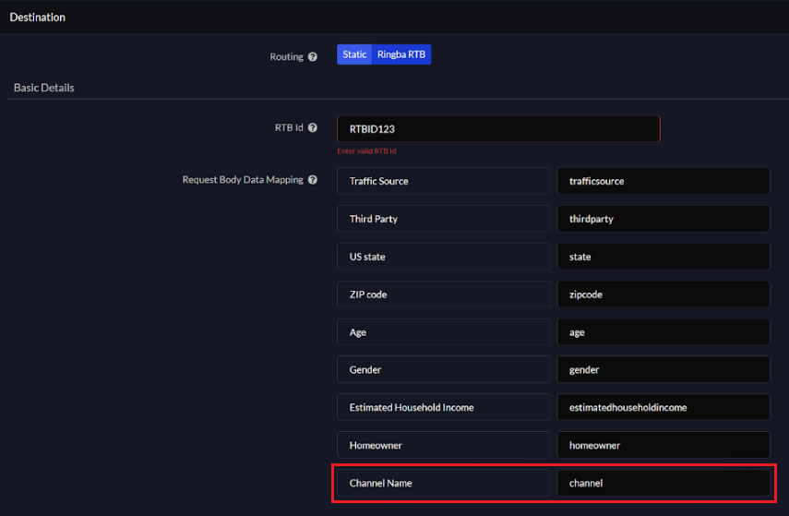Click the RTB Id label text

[x=289, y=128]
